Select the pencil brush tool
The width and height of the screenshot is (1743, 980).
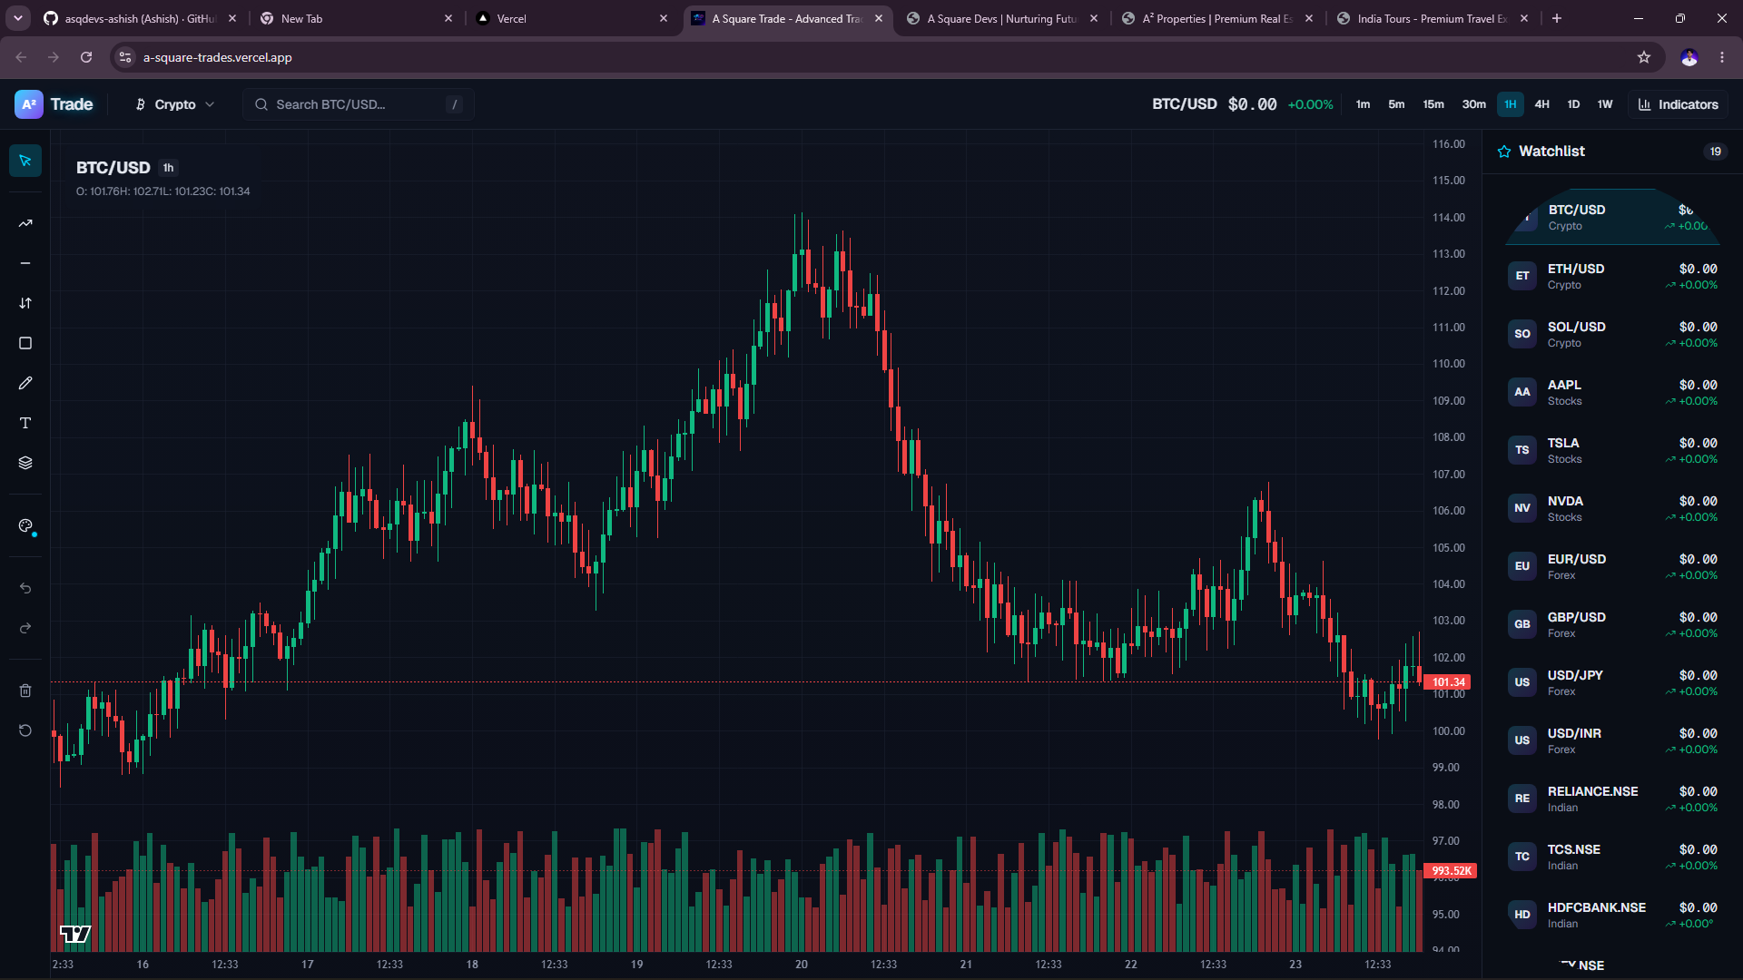(x=25, y=383)
